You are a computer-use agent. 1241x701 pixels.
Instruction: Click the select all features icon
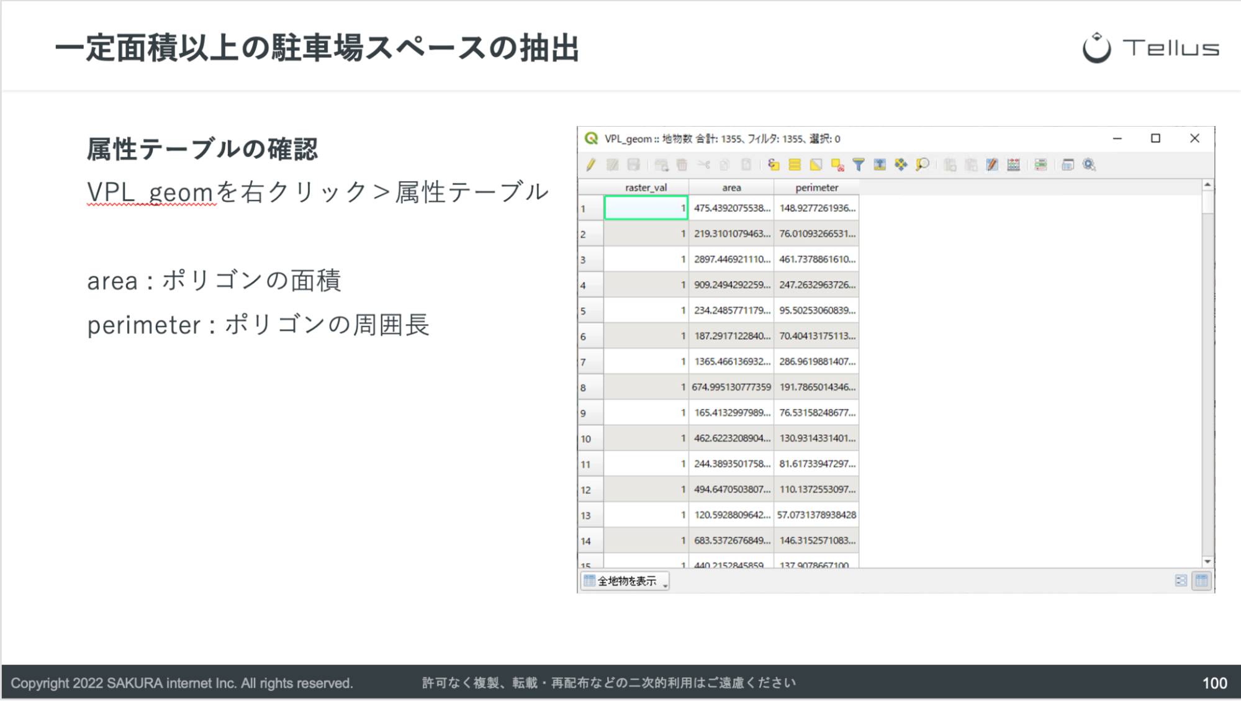click(795, 165)
